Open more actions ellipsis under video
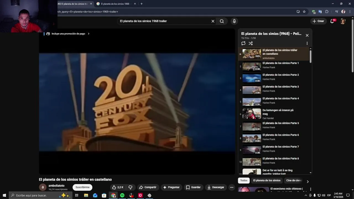 coord(232,187)
